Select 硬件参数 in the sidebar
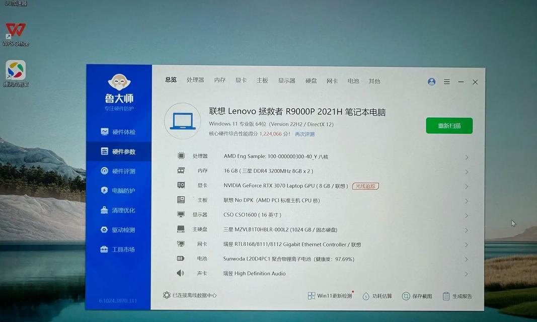 (118, 151)
